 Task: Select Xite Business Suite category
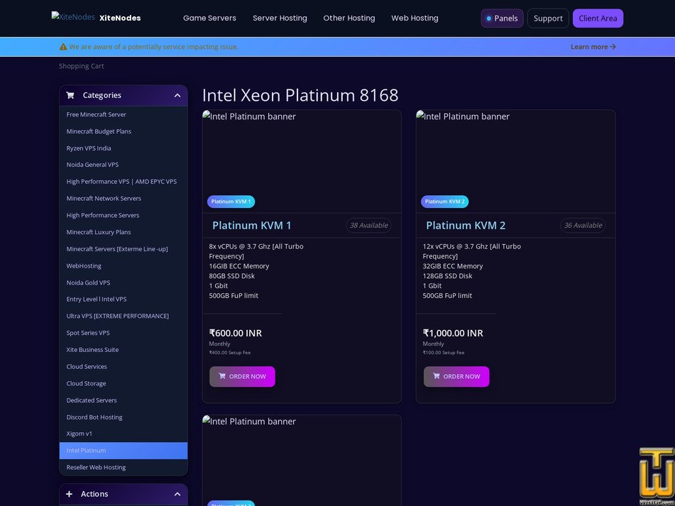click(x=123, y=350)
